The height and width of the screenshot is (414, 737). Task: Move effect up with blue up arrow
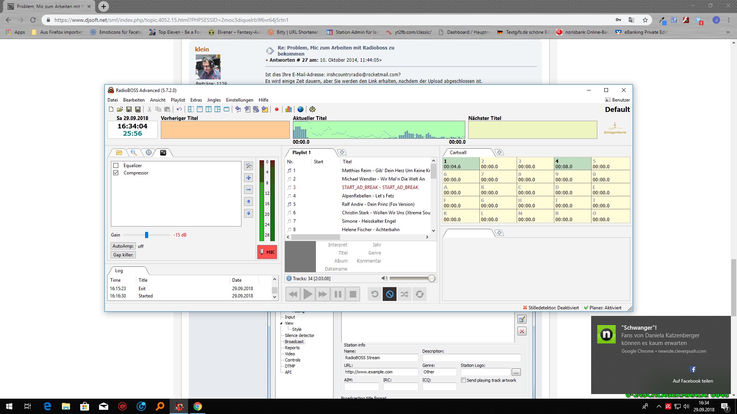[249, 202]
